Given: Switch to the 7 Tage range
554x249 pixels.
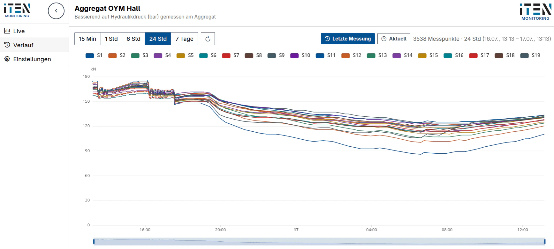Looking at the screenshot, I should (185, 39).
